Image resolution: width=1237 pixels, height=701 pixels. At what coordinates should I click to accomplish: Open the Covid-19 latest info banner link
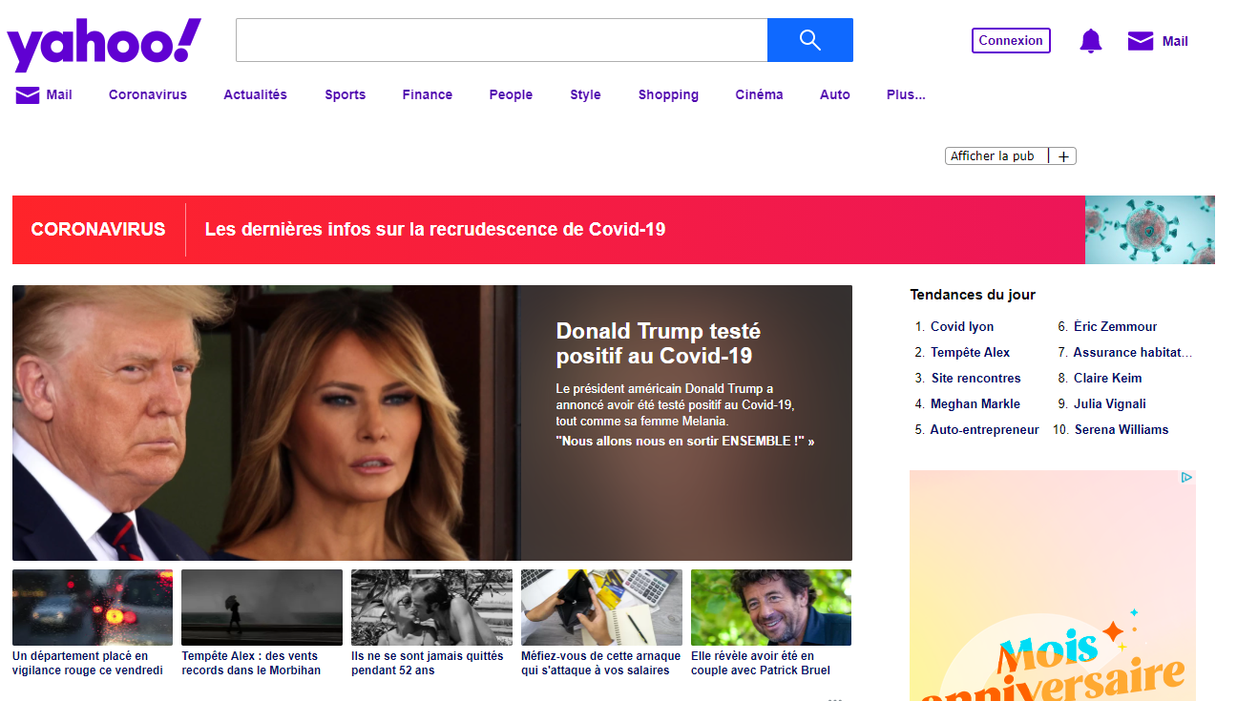coord(434,230)
